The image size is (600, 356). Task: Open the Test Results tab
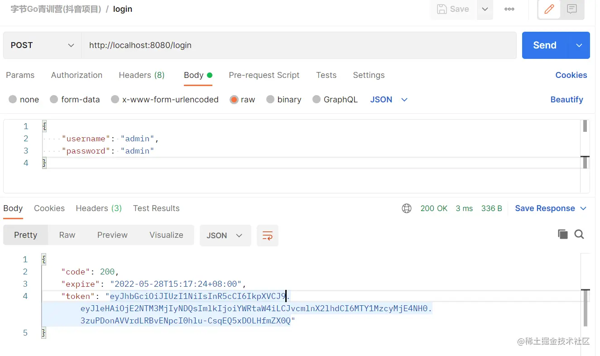[156, 208]
